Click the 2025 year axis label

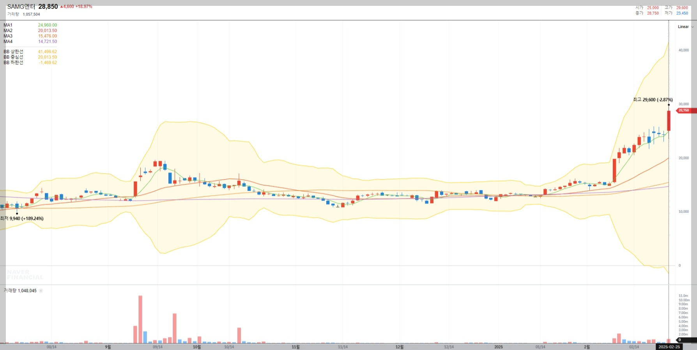tap(499, 347)
